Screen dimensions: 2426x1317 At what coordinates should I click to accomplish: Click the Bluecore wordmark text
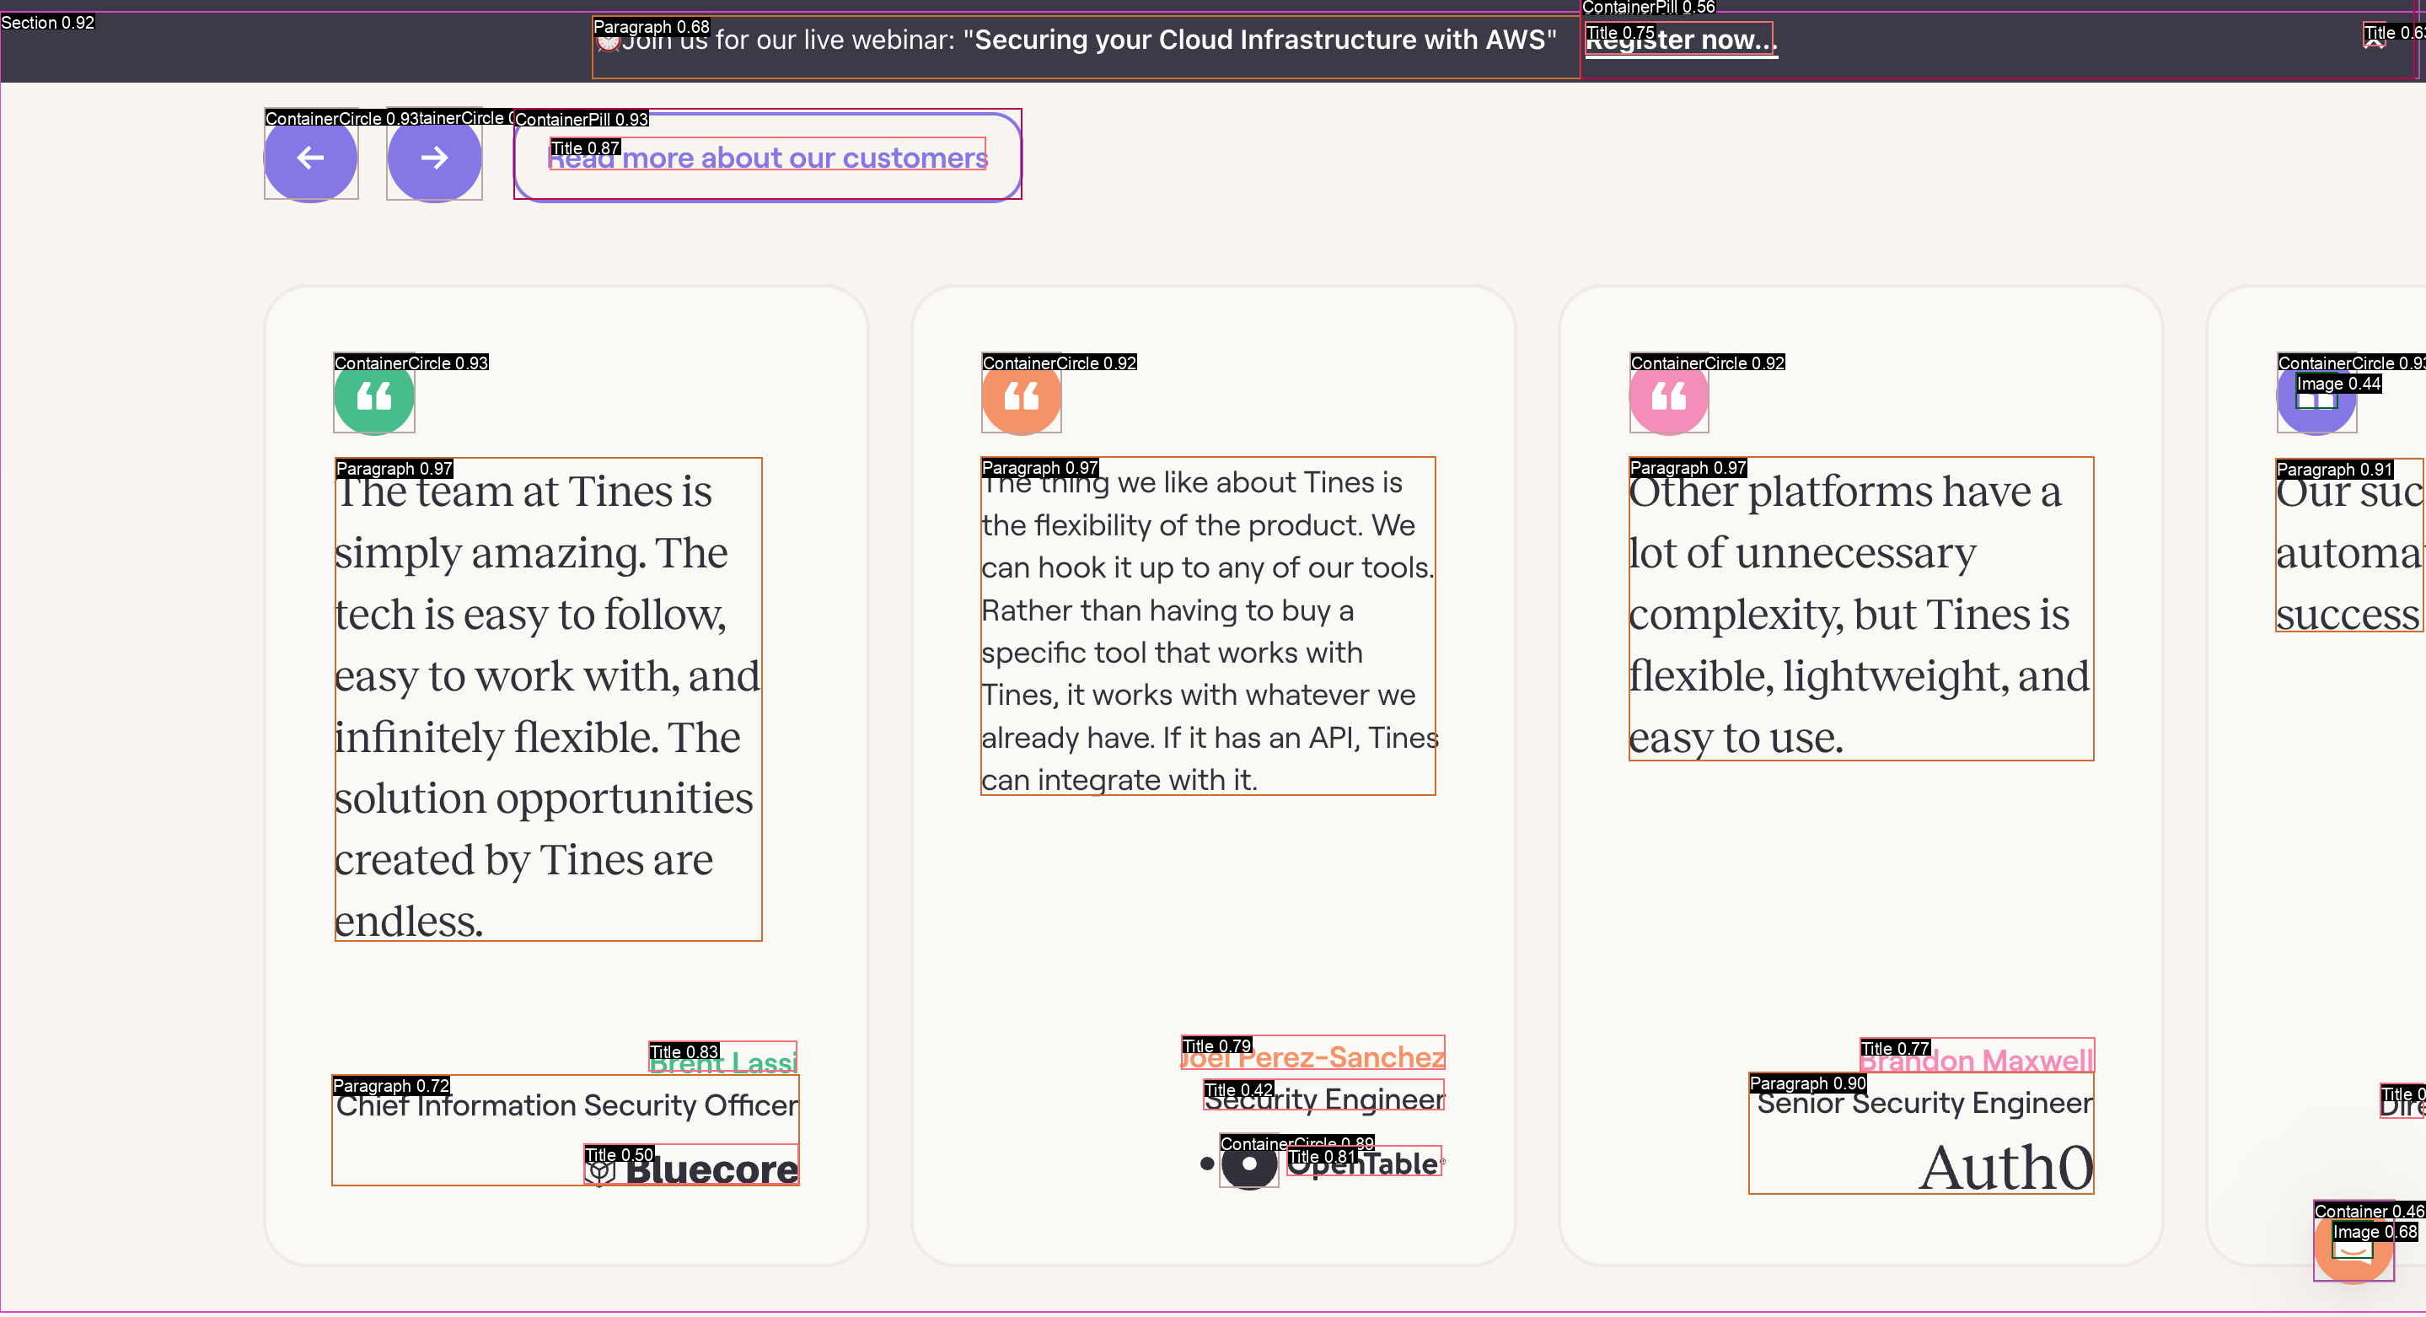pyautogui.click(x=712, y=1170)
